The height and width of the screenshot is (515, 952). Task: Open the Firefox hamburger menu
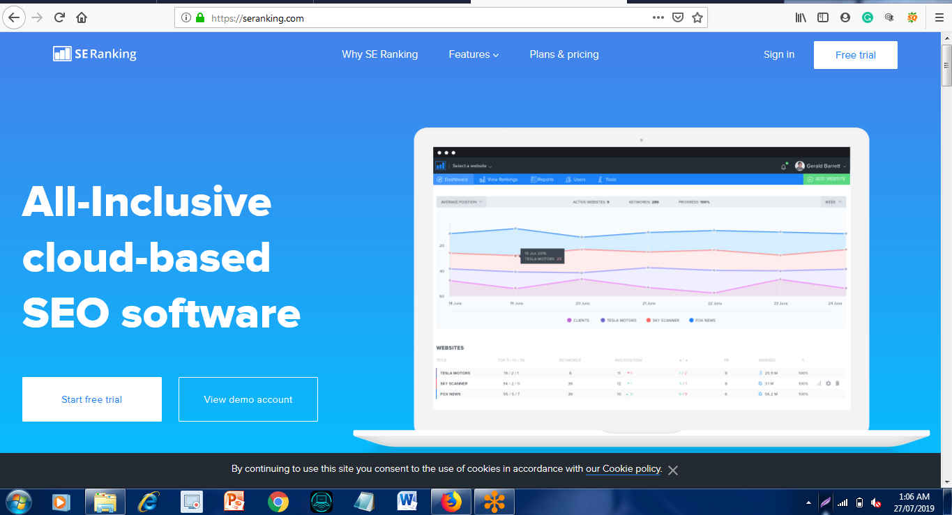939,18
